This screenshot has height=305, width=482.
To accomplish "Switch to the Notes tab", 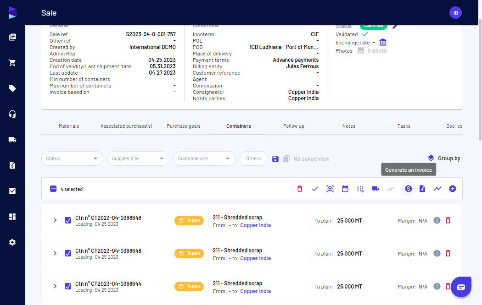I will tap(349, 126).
